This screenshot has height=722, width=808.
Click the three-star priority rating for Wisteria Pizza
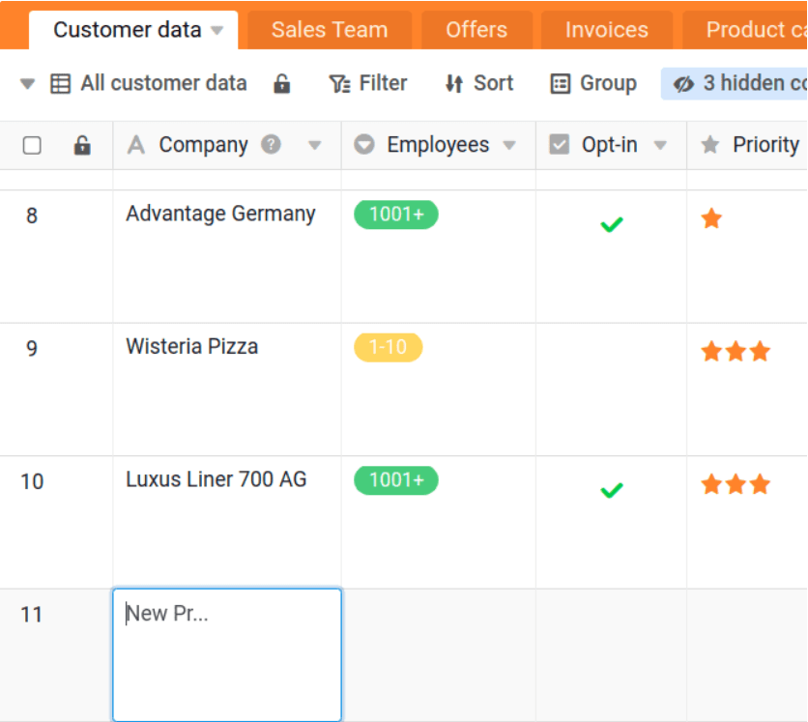coord(736,352)
